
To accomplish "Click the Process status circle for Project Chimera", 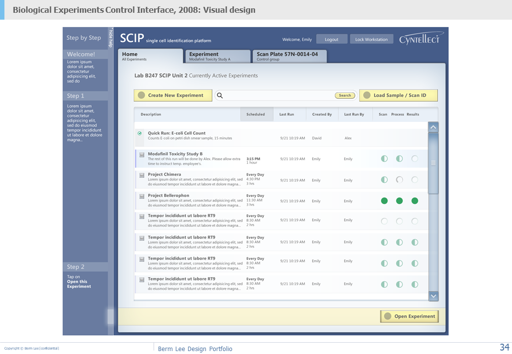I will 399,179.
